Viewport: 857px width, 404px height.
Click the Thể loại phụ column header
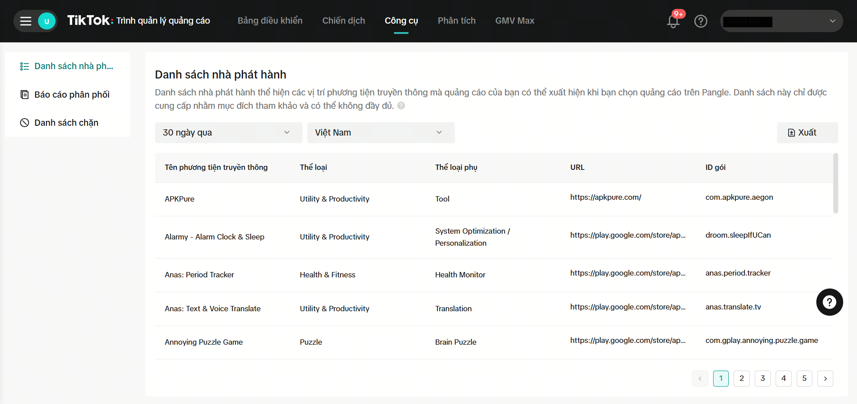click(x=456, y=167)
